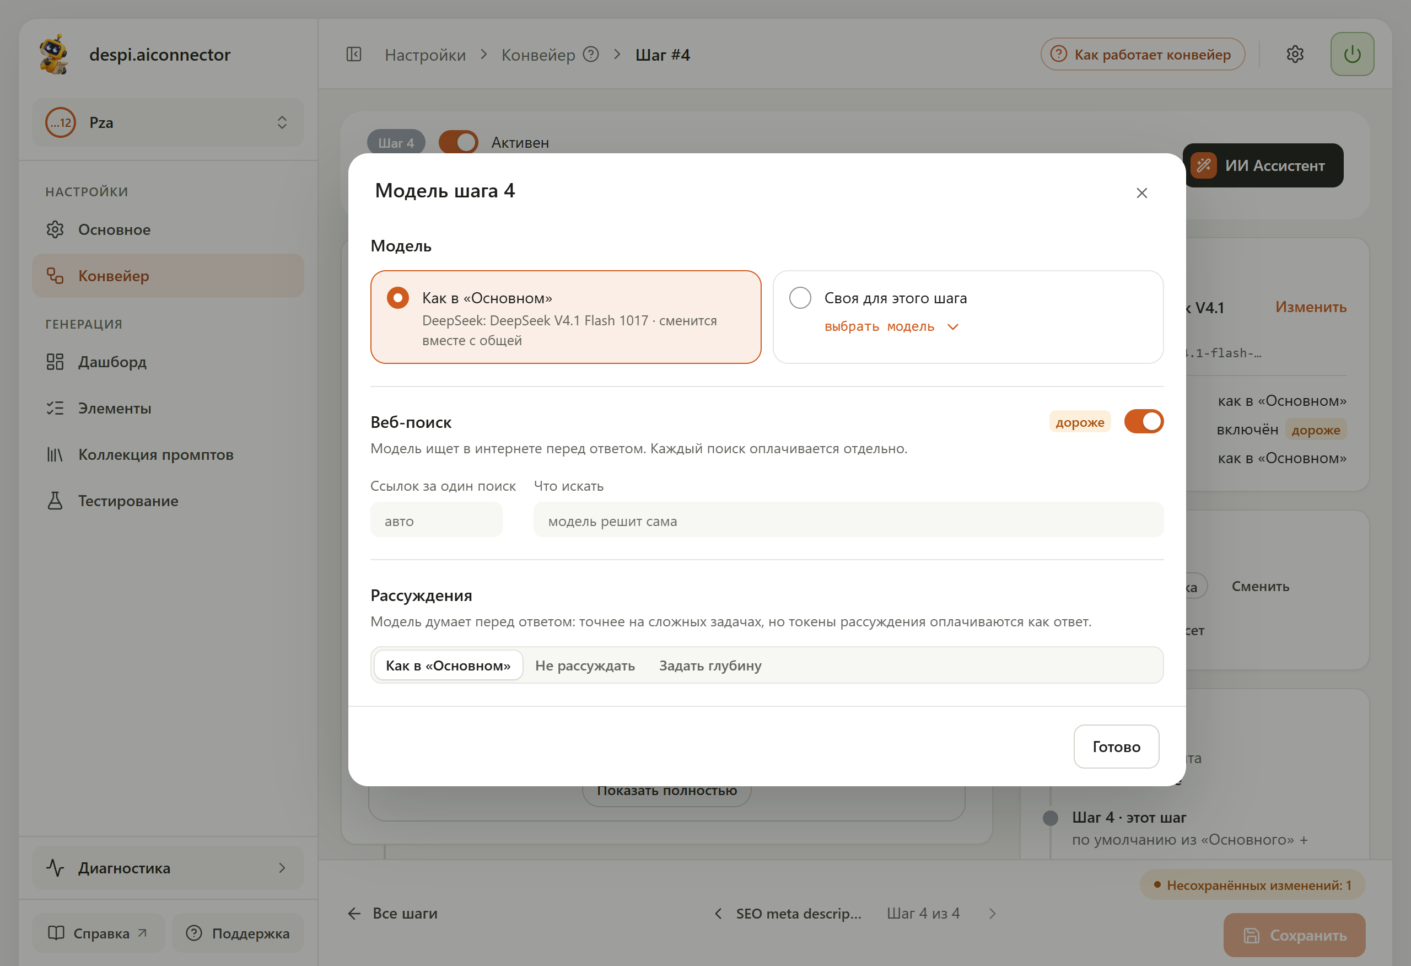Click the Все шаги back arrow

tap(354, 913)
